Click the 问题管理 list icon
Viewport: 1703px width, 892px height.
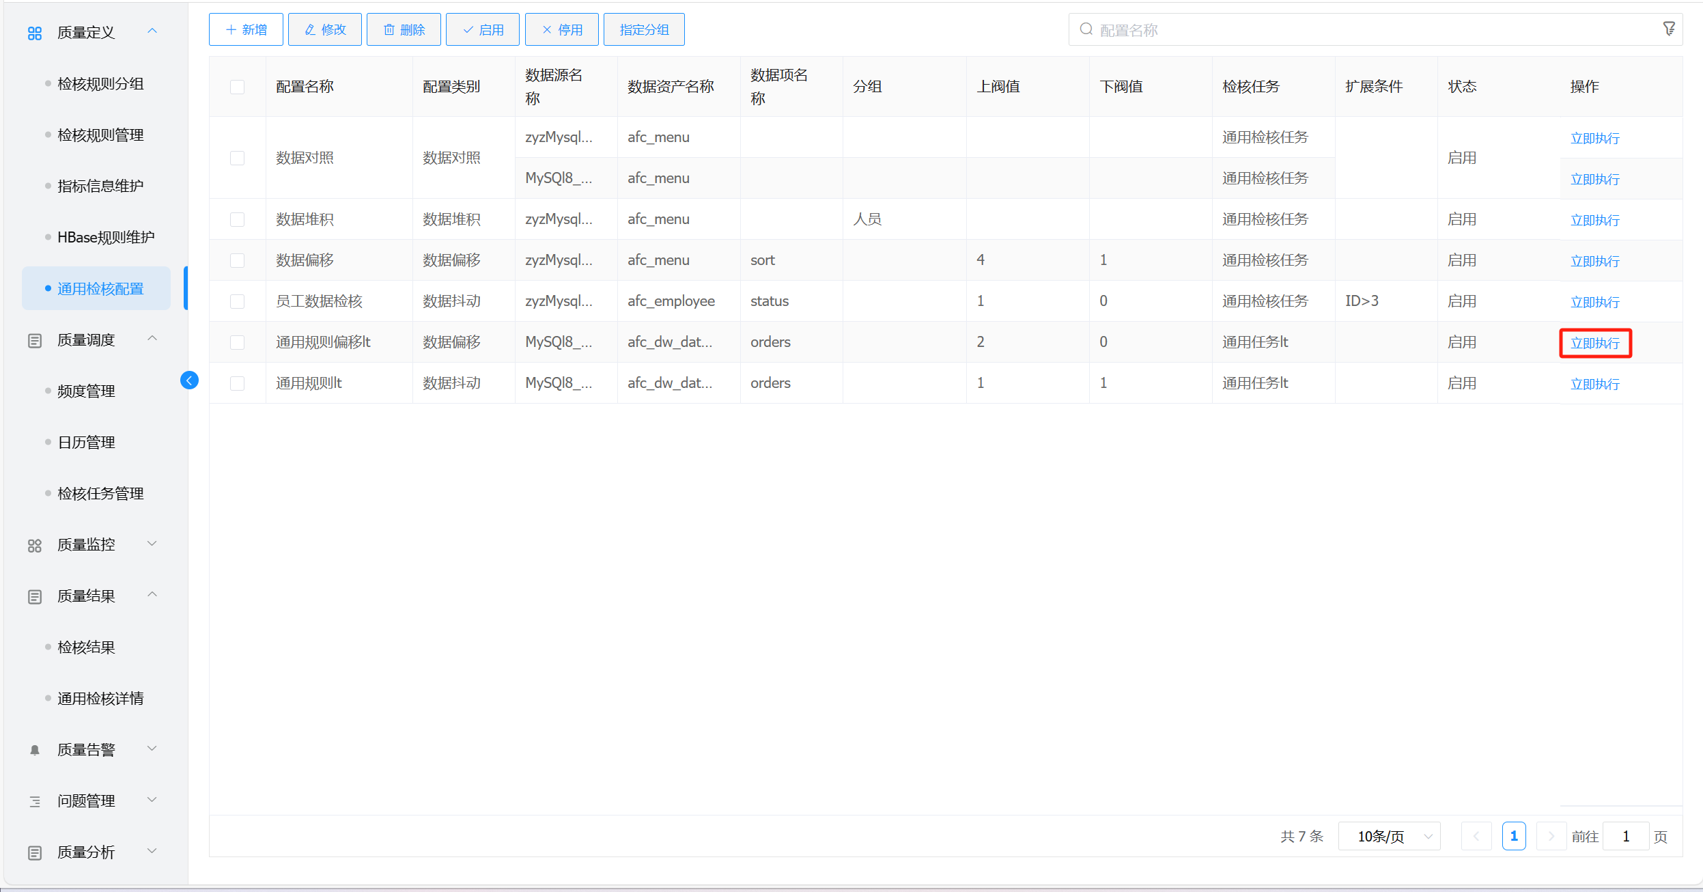pyautogui.click(x=35, y=801)
